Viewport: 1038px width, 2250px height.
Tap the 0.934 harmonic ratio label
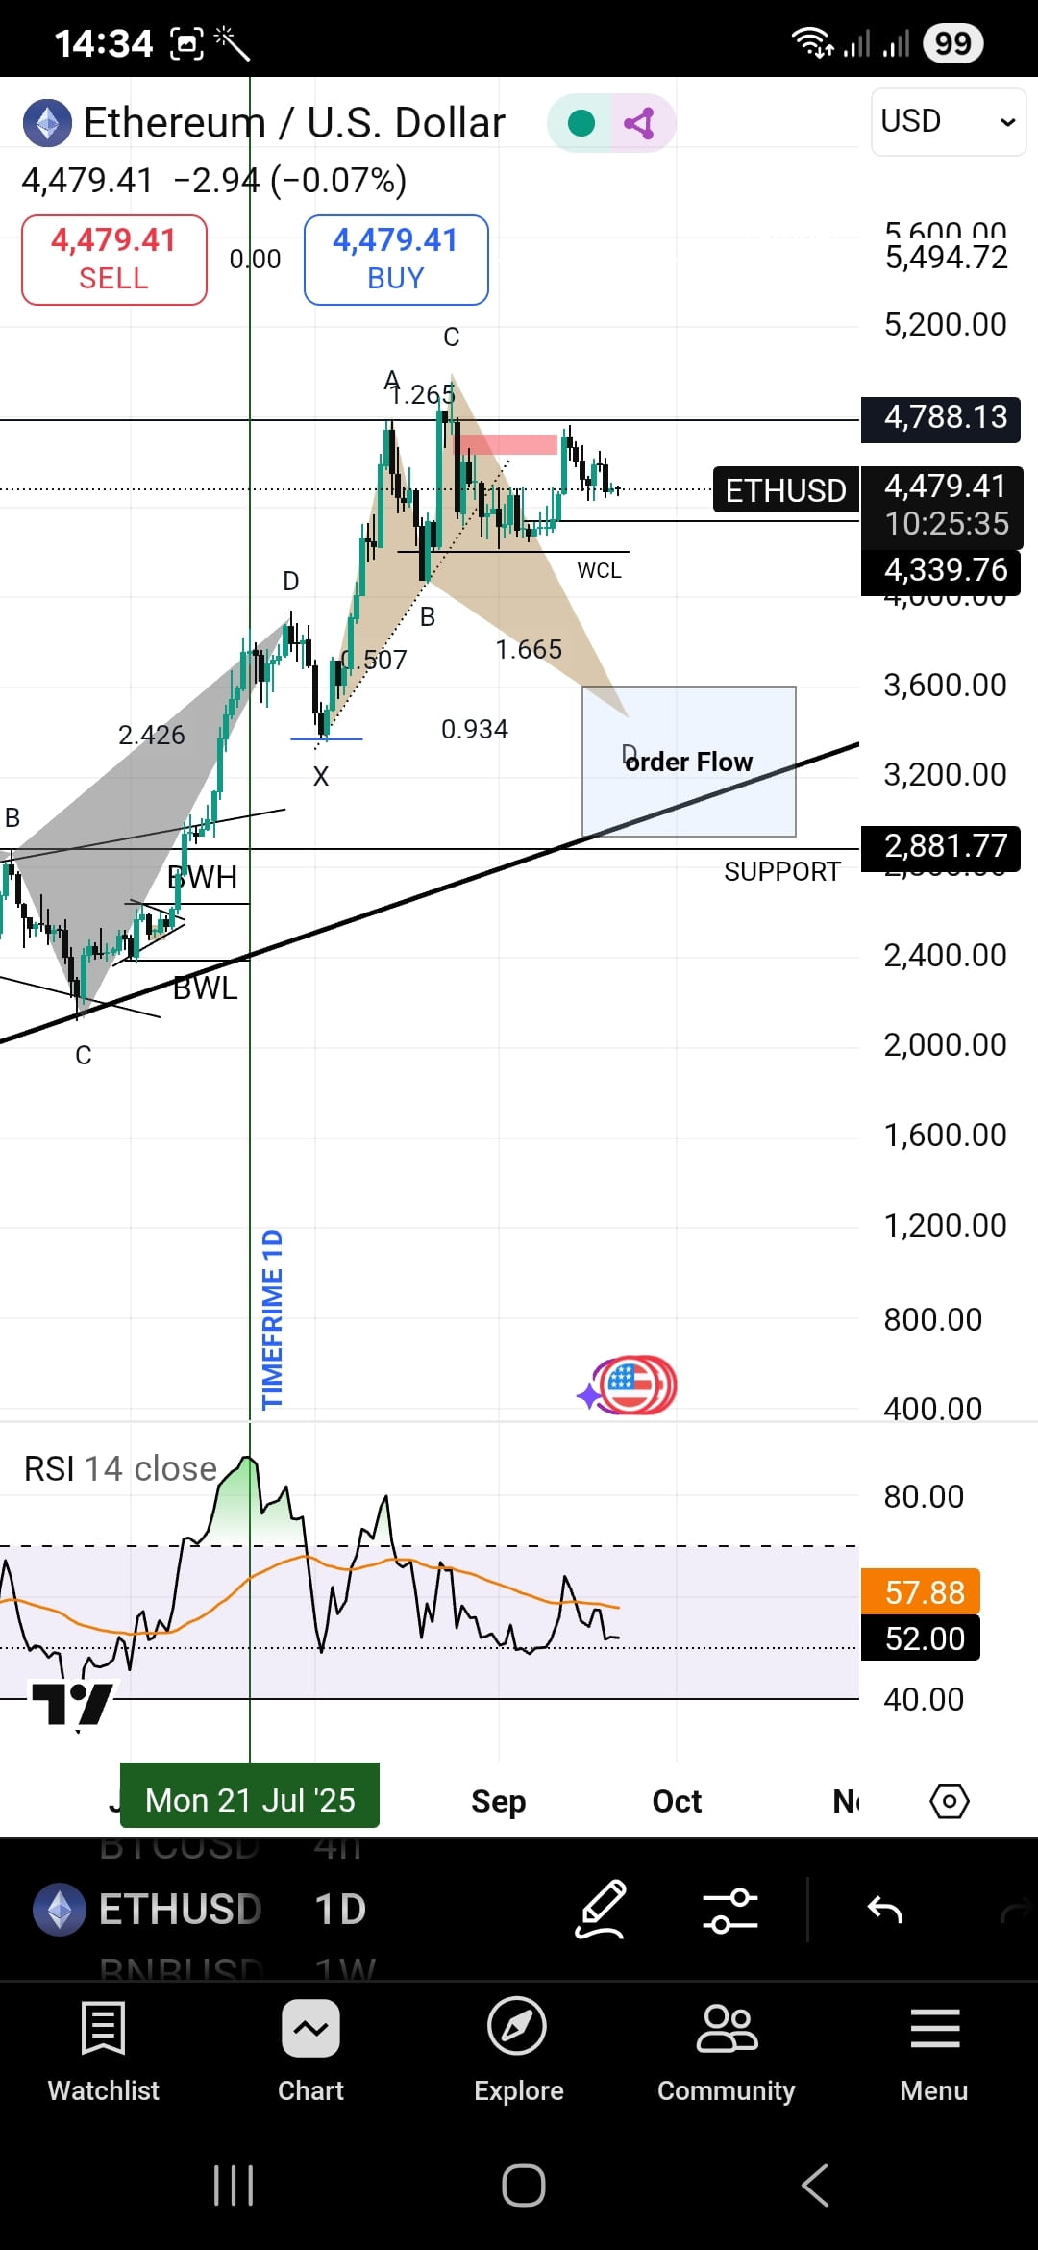pos(475,730)
